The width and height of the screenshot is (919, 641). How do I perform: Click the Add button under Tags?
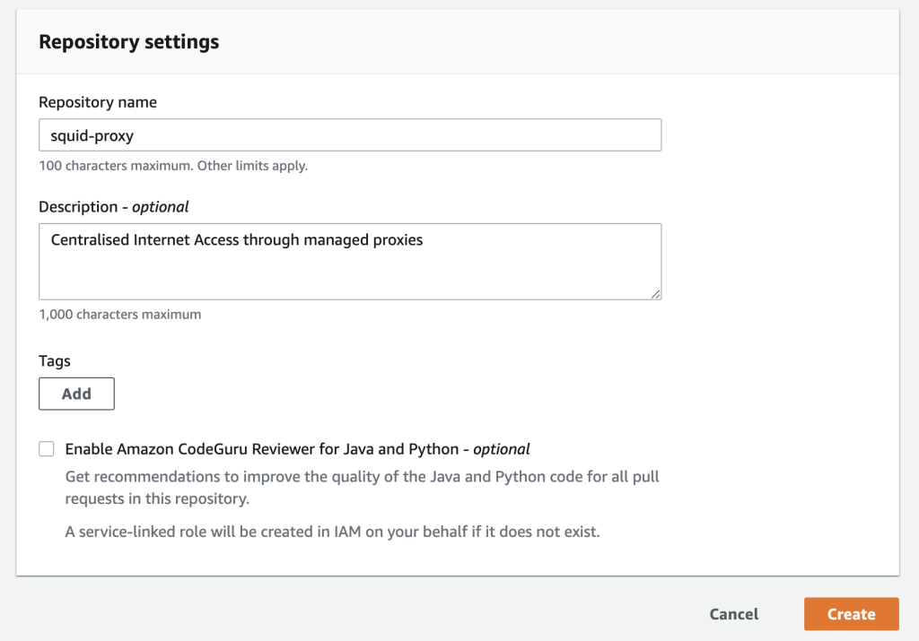[x=76, y=394]
